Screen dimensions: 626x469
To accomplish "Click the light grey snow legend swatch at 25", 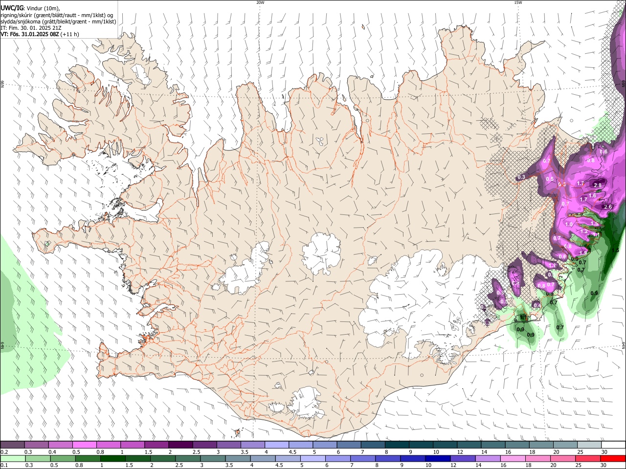I will click(x=589, y=445).
